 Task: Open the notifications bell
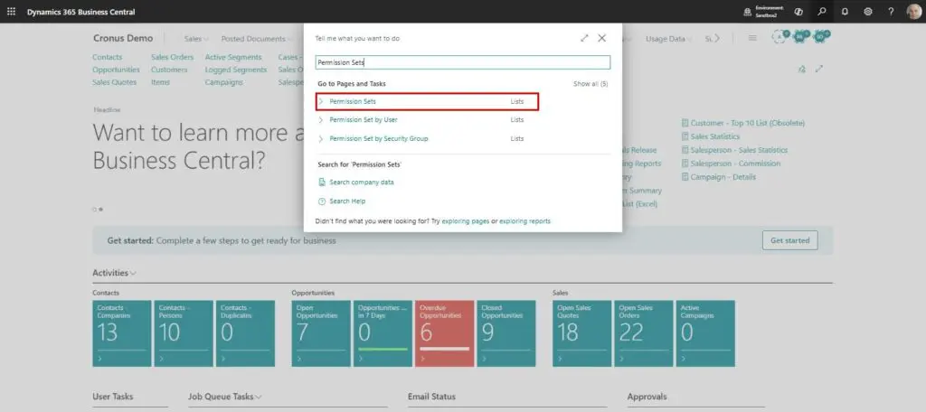[845, 12]
